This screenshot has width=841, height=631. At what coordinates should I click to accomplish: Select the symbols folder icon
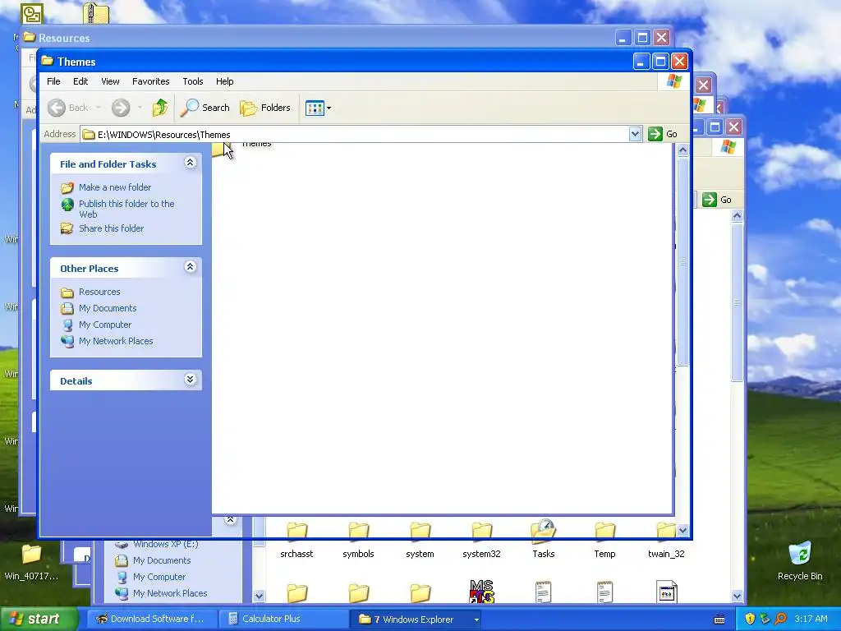click(358, 532)
